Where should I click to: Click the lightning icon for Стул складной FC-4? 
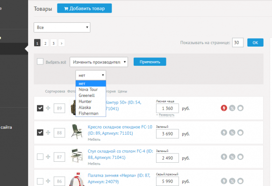(224, 157)
